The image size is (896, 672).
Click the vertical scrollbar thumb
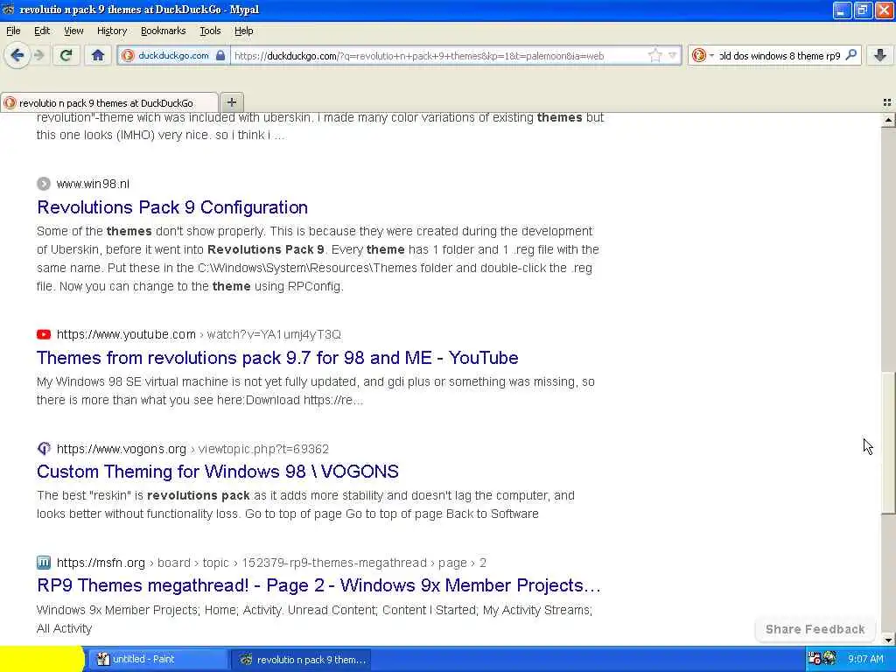888,442
